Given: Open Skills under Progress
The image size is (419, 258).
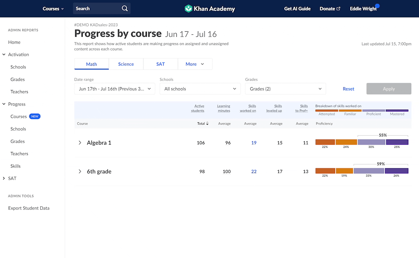Looking at the screenshot, I should [15, 166].
